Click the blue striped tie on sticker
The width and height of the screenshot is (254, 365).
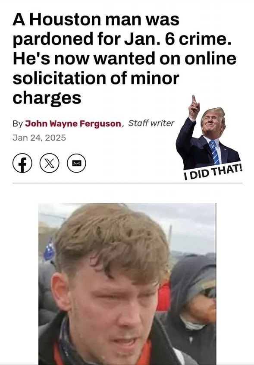pos(214,152)
